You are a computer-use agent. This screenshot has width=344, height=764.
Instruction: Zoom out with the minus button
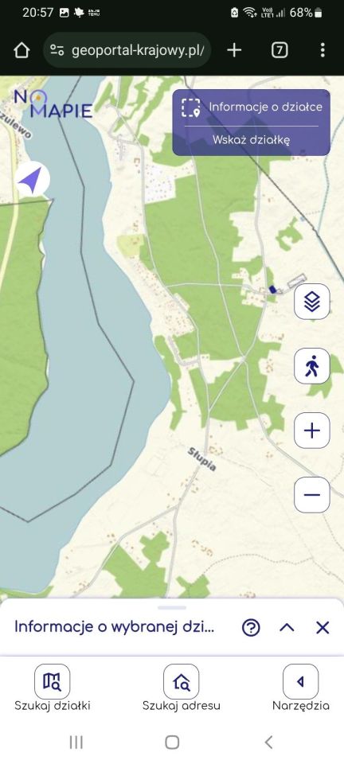[312, 495]
